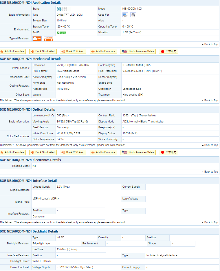The width and height of the screenshot is (220, 271).
Task: Click With LED Driver text
Action: click(42, 261)
